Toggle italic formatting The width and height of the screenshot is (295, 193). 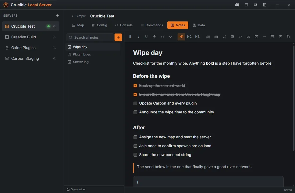138,37
